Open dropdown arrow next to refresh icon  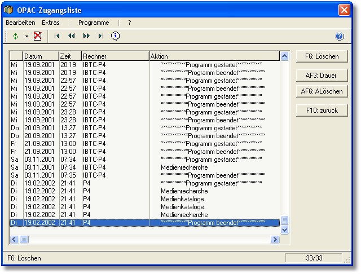[x=26, y=36]
